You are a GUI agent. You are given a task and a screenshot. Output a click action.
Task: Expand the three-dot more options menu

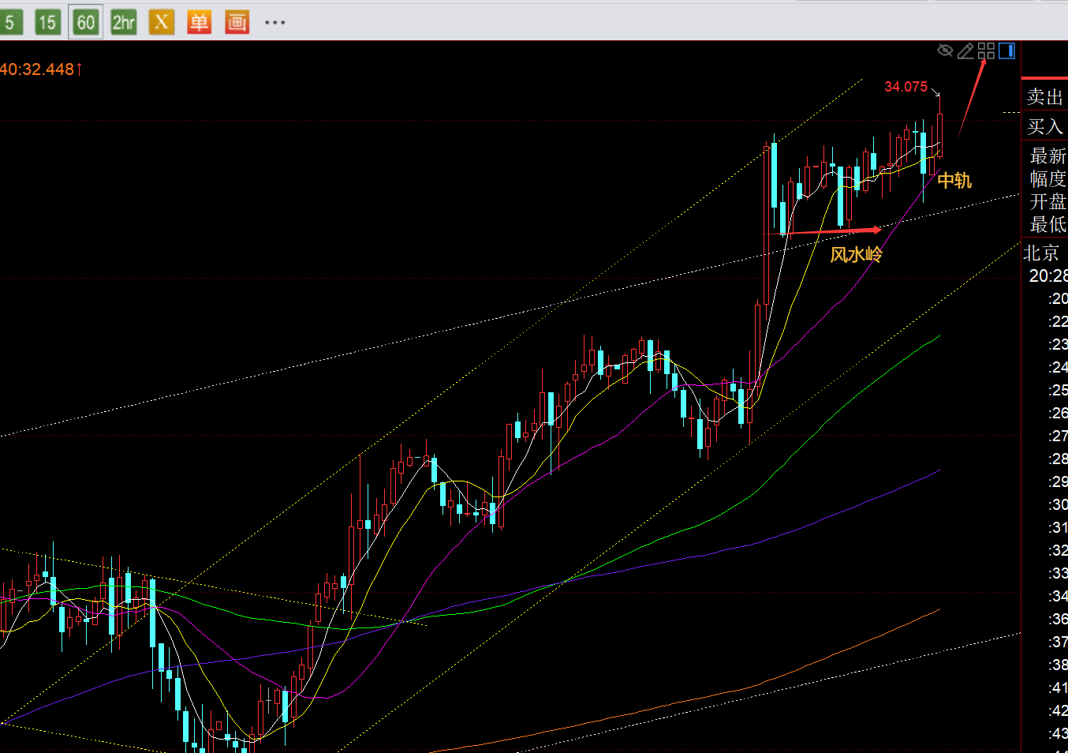point(274,22)
